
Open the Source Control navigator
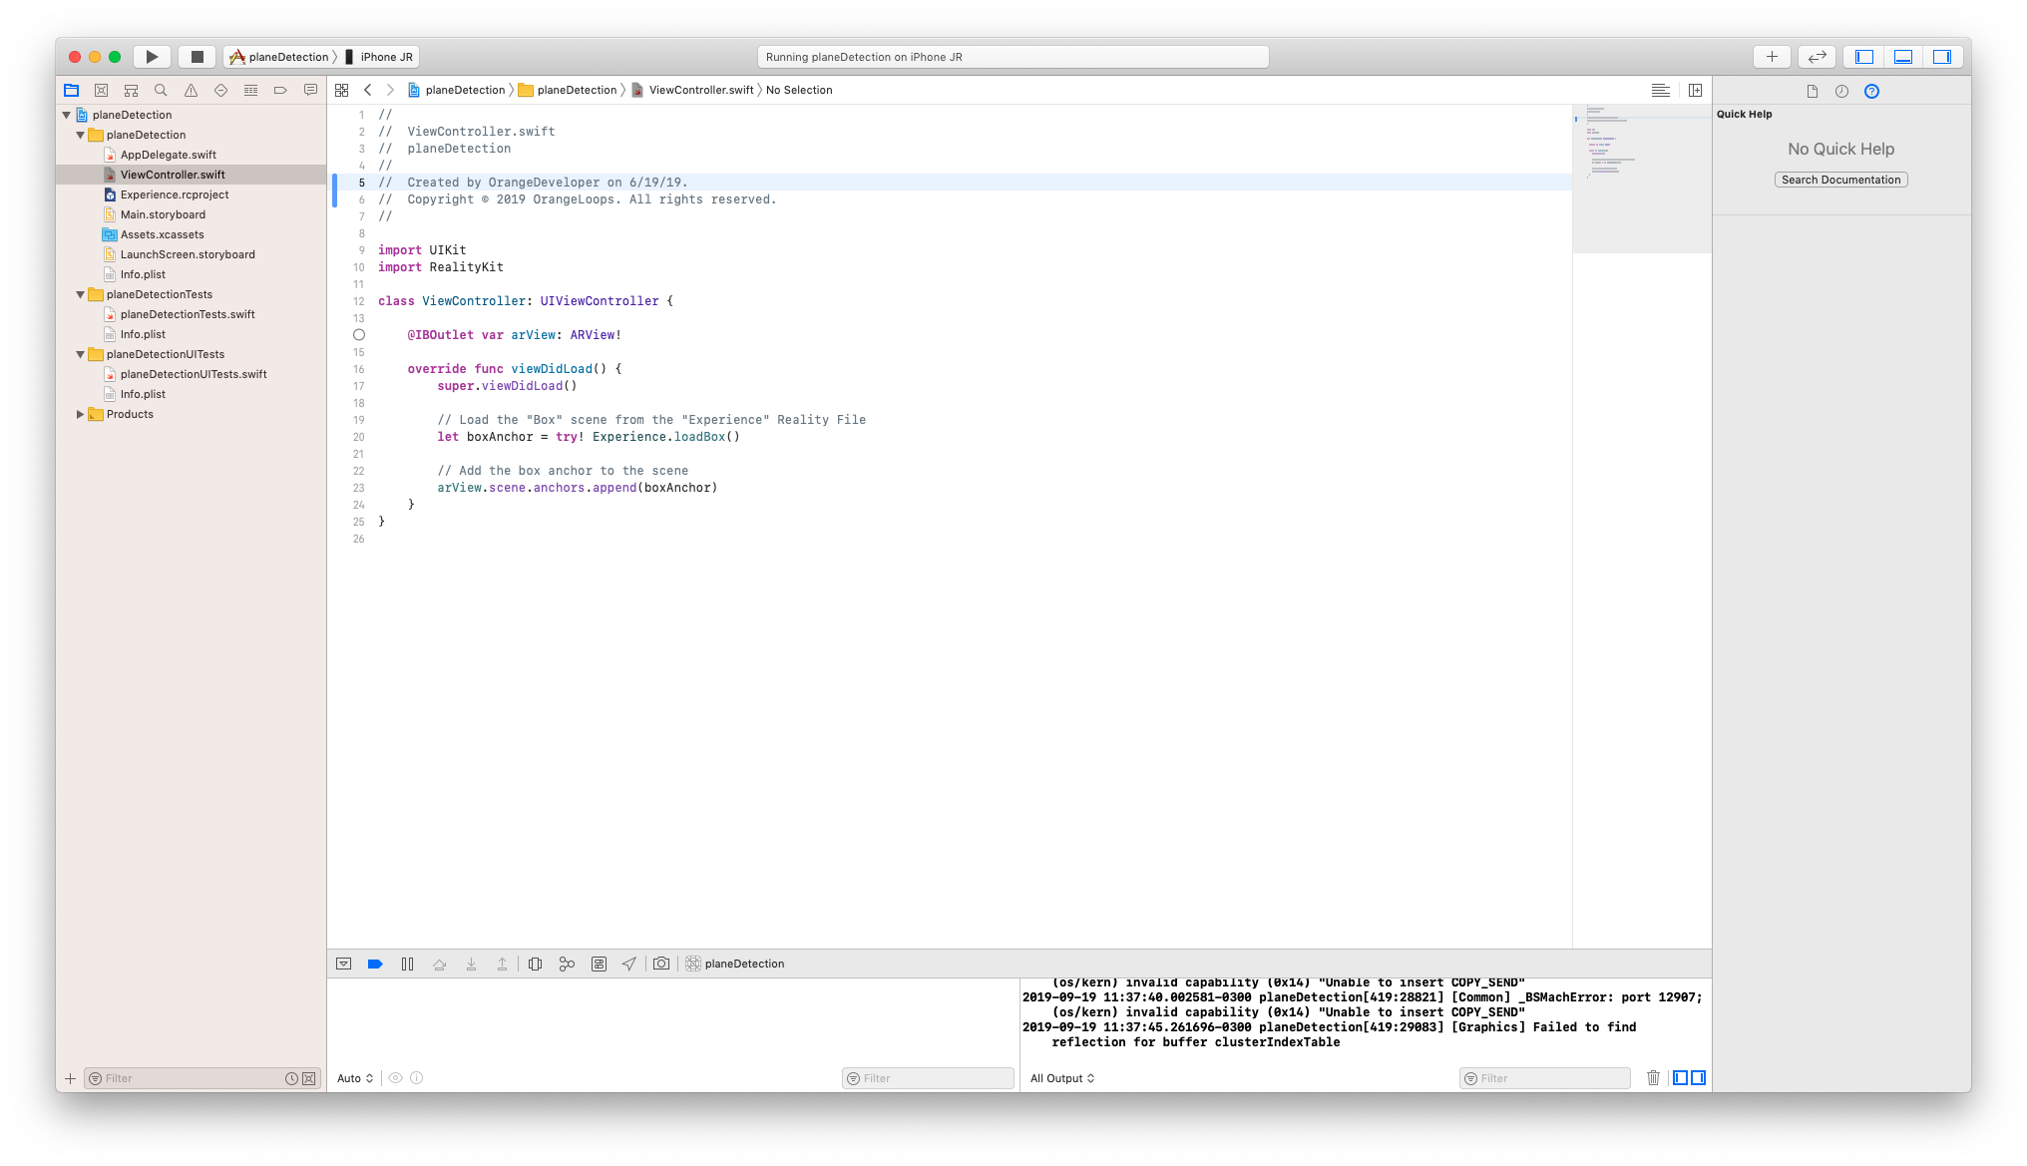point(101,90)
